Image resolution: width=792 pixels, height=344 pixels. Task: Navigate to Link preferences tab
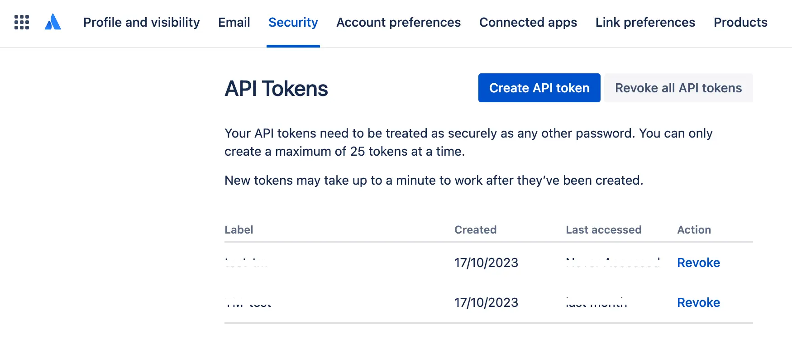[645, 22]
